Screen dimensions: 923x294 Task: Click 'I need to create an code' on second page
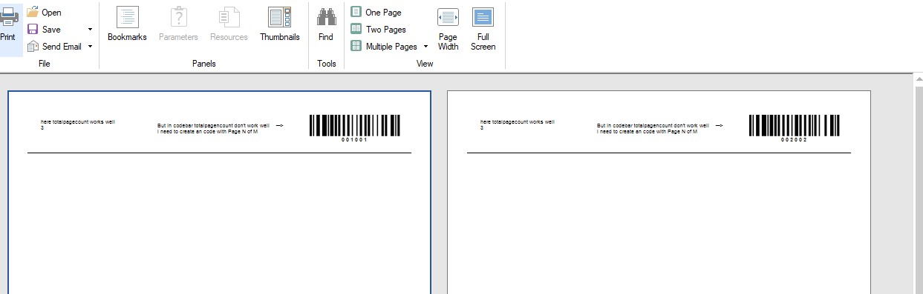(x=647, y=131)
